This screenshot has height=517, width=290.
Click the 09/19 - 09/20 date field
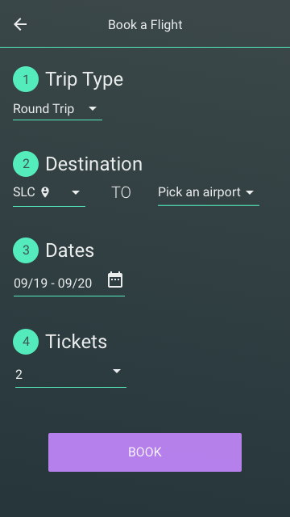pyautogui.click(x=69, y=284)
